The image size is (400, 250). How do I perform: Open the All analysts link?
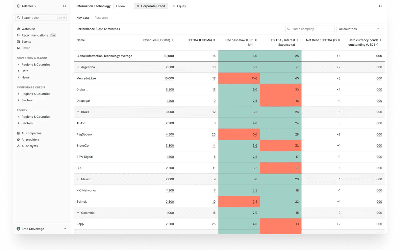30,146
